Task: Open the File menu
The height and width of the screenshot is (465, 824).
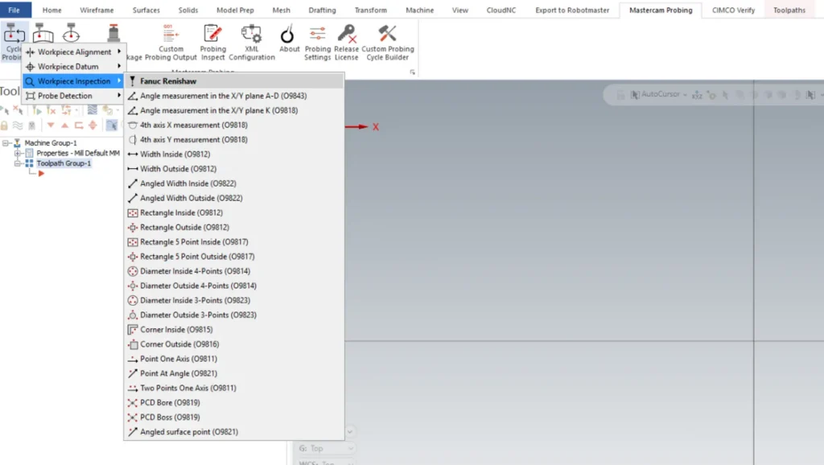Action: [x=14, y=10]
